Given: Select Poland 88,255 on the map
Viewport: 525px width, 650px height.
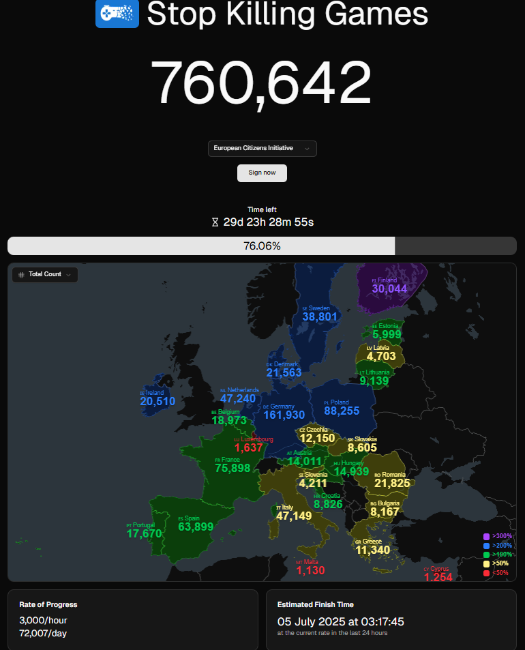Looking at the screenshot, I should 342,407.
